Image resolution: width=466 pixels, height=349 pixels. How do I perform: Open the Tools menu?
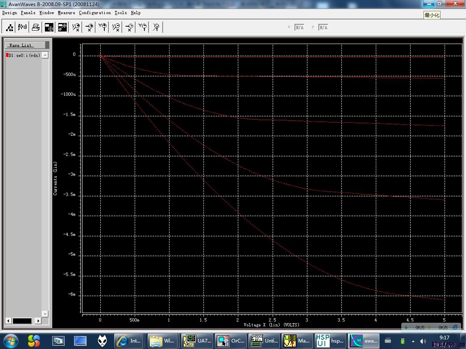pyautogui.click(x=121, y=13)
